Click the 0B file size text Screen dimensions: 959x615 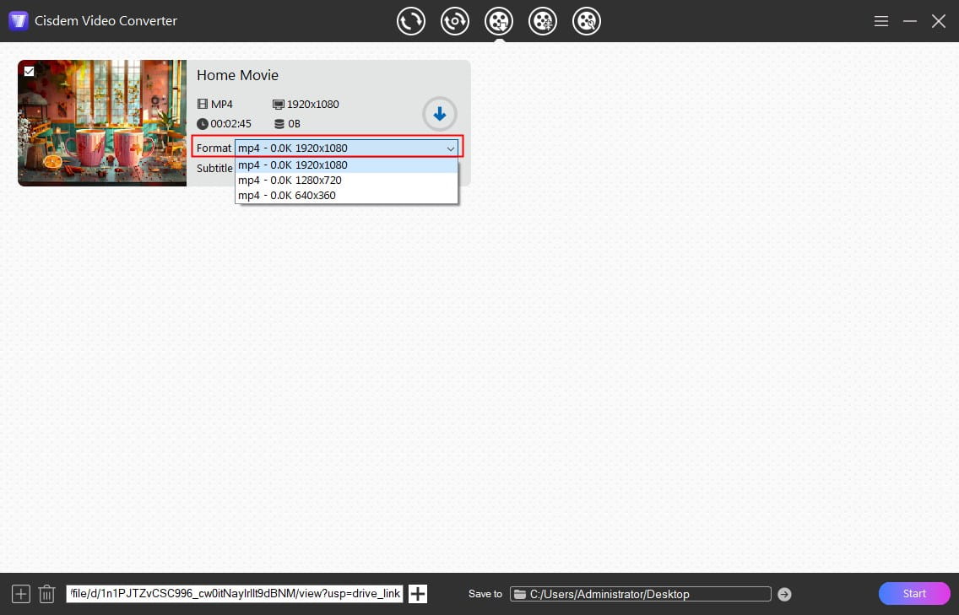294,124
